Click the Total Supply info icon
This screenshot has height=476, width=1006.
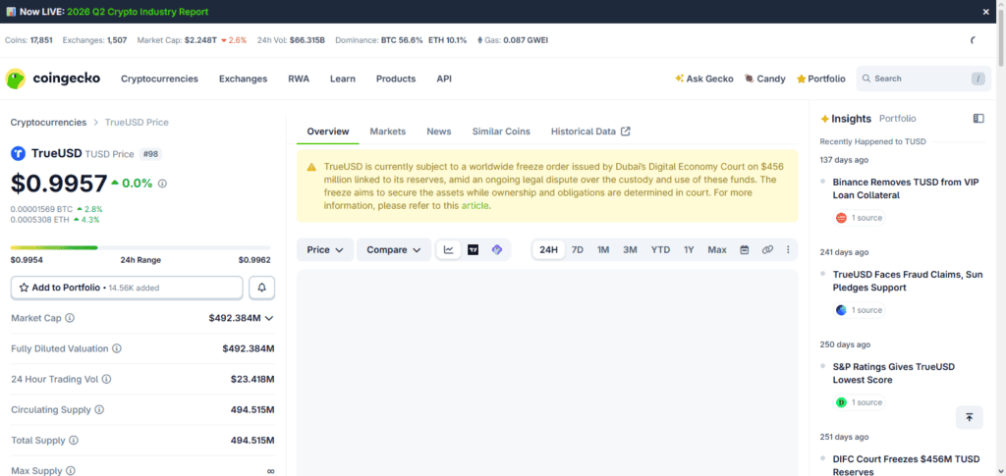pyautogui.click(x=74, y=441)
